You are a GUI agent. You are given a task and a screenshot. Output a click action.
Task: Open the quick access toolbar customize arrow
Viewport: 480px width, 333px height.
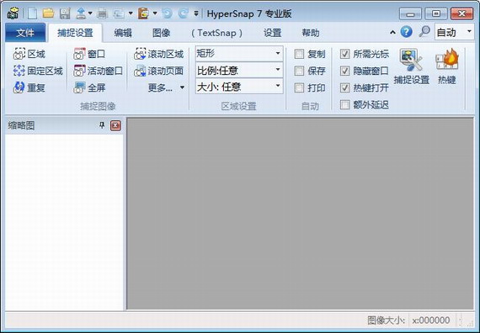(x=196, y=13)
